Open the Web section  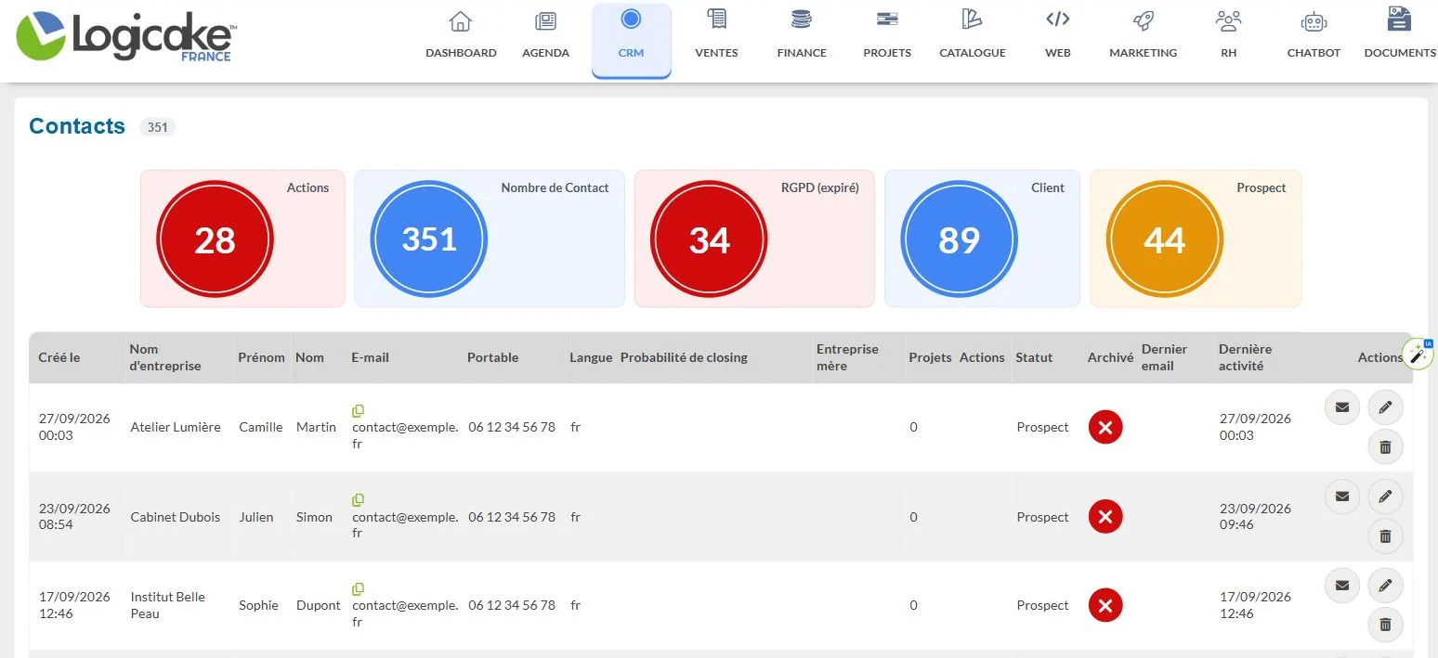[1058, 35]
